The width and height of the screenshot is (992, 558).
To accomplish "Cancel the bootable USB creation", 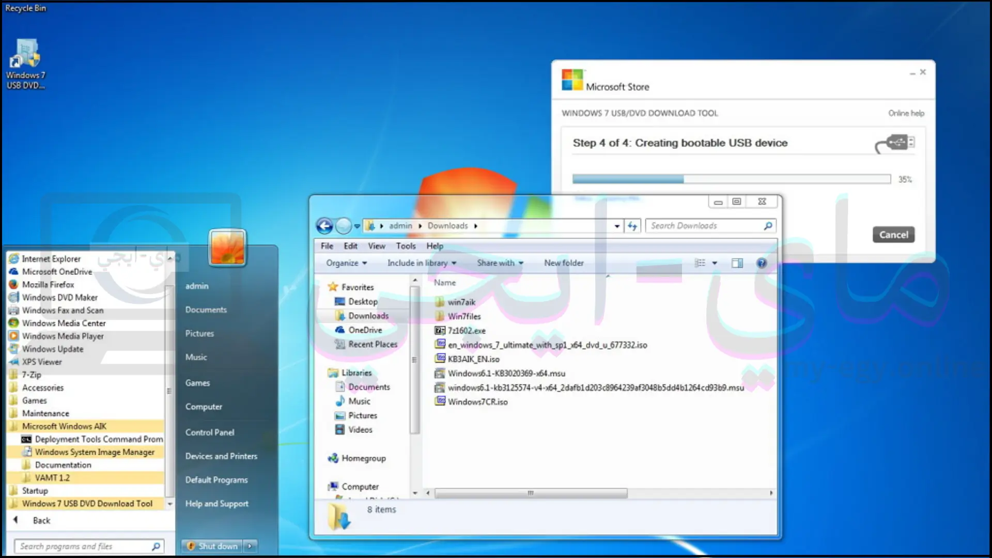I will (x=893, y=235).
